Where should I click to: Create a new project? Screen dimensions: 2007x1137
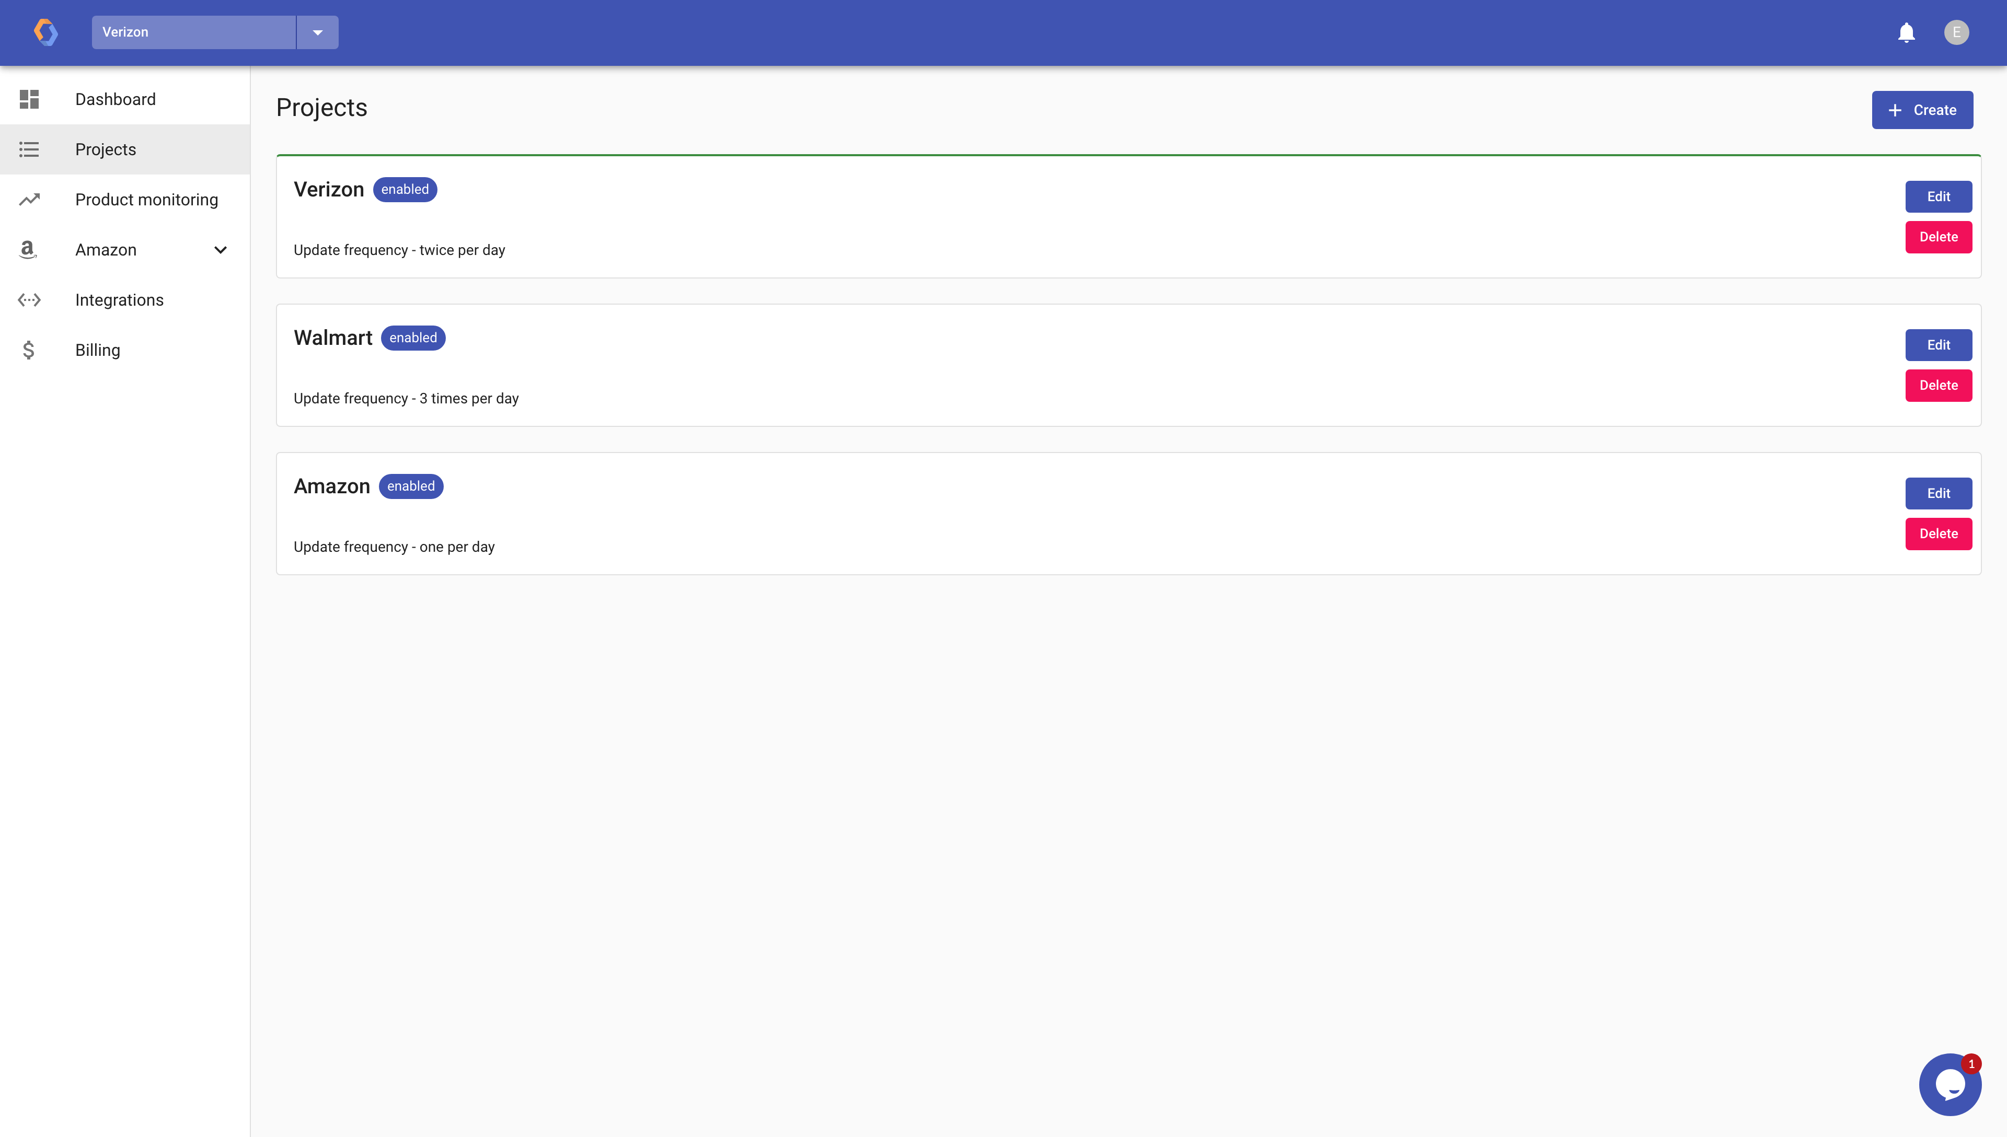tap(1922, 110)
